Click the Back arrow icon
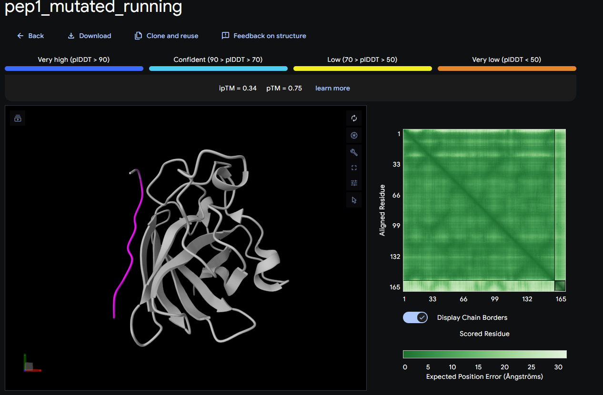The image size is (603, 395). [20, 36]
